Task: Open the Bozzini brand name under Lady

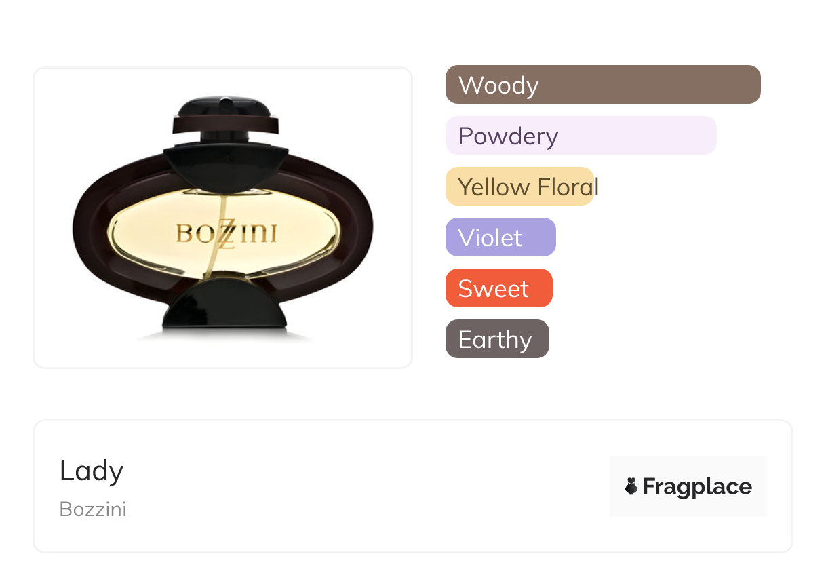Action: point(93,509)
